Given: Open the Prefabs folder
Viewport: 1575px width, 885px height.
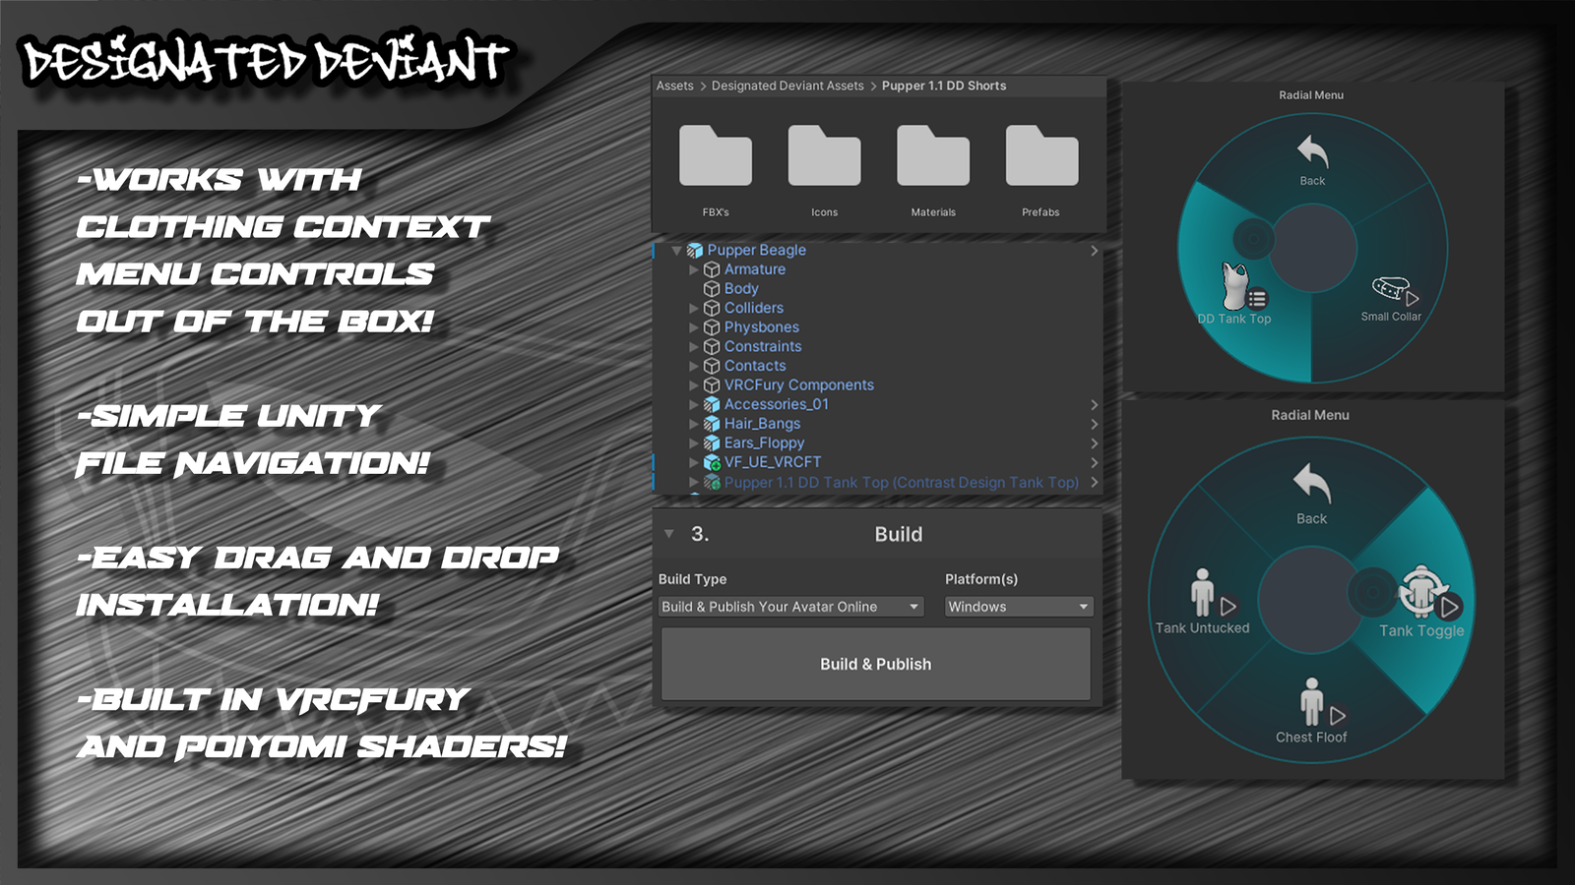Looking at the screenshot, I should click(1041, 157).
